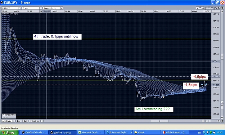Screen dimensions: 225x135
Task: Zoom in price axis with the plus button
Action: (x=222, y=106)
